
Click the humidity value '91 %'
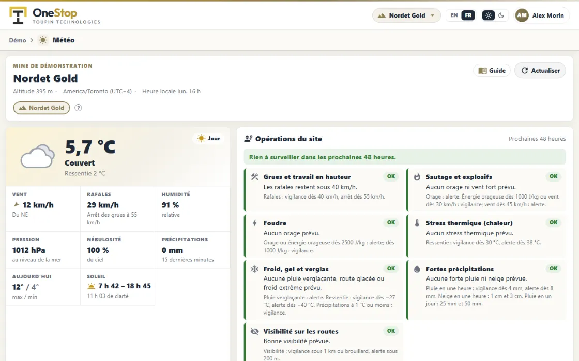tap(170, 205)
